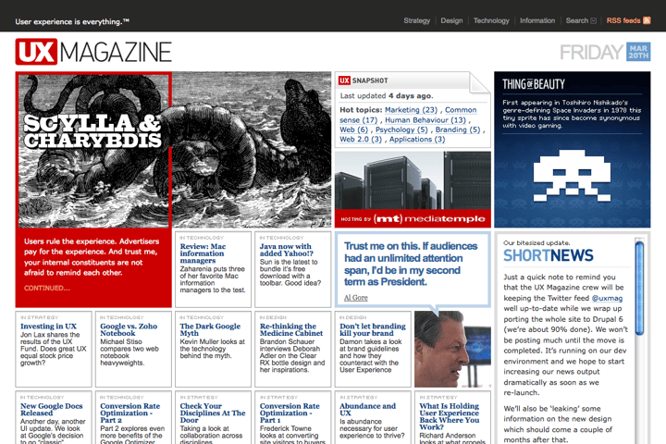Open the Abundance and UX article
This screenshot has height=444, width=666.
pyautogui.click(x=367, y=410)
